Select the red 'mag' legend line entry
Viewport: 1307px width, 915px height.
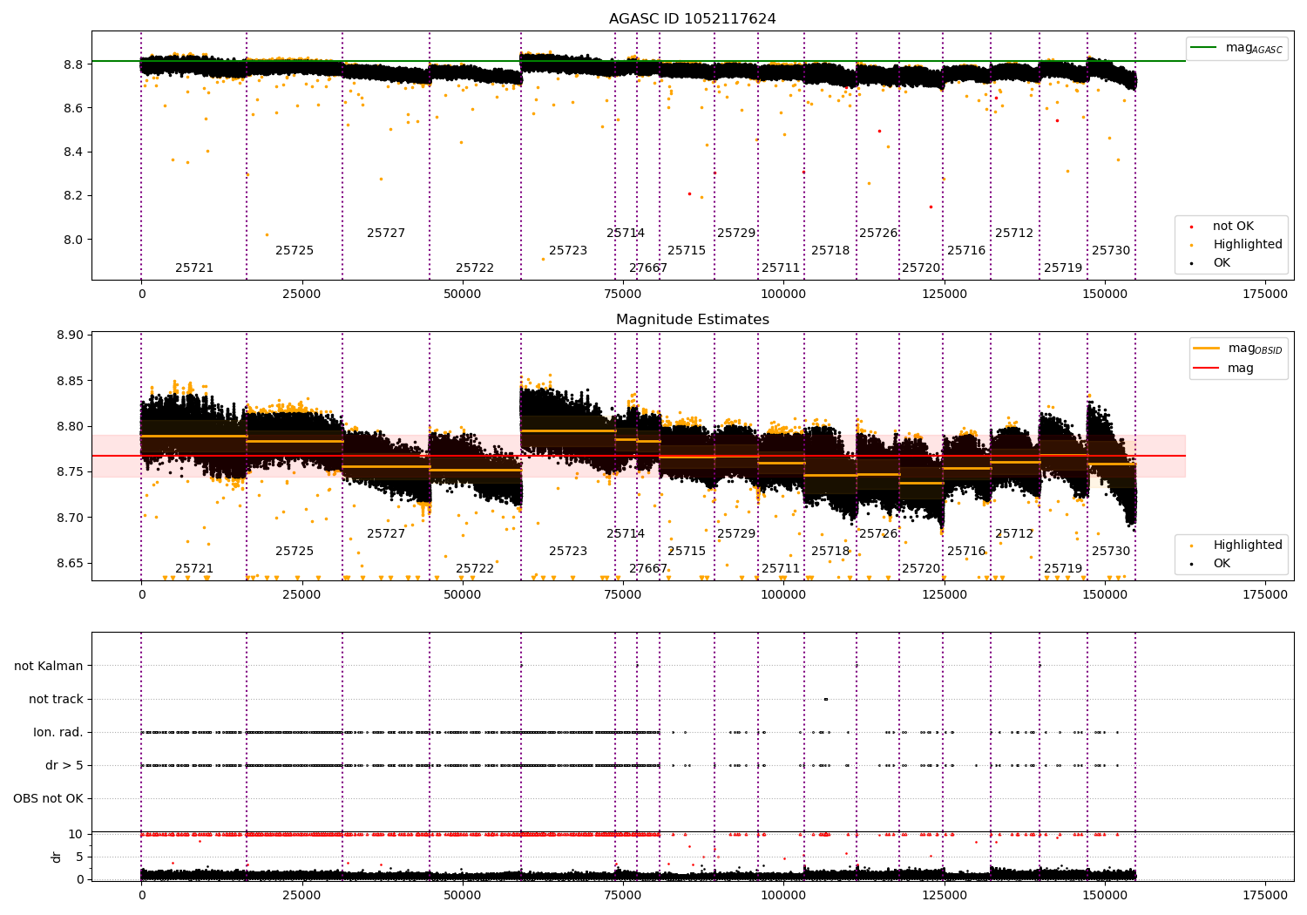pyautogui.click(x=1223, y=369)
